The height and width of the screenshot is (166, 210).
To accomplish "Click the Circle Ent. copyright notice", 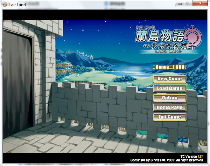I will point(166,160).
